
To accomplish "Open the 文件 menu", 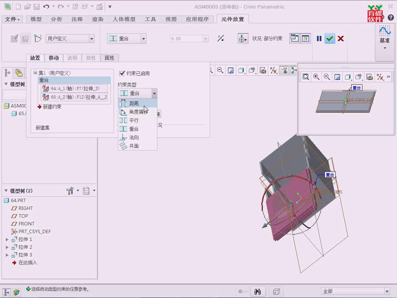I will (x=12, y=19).
